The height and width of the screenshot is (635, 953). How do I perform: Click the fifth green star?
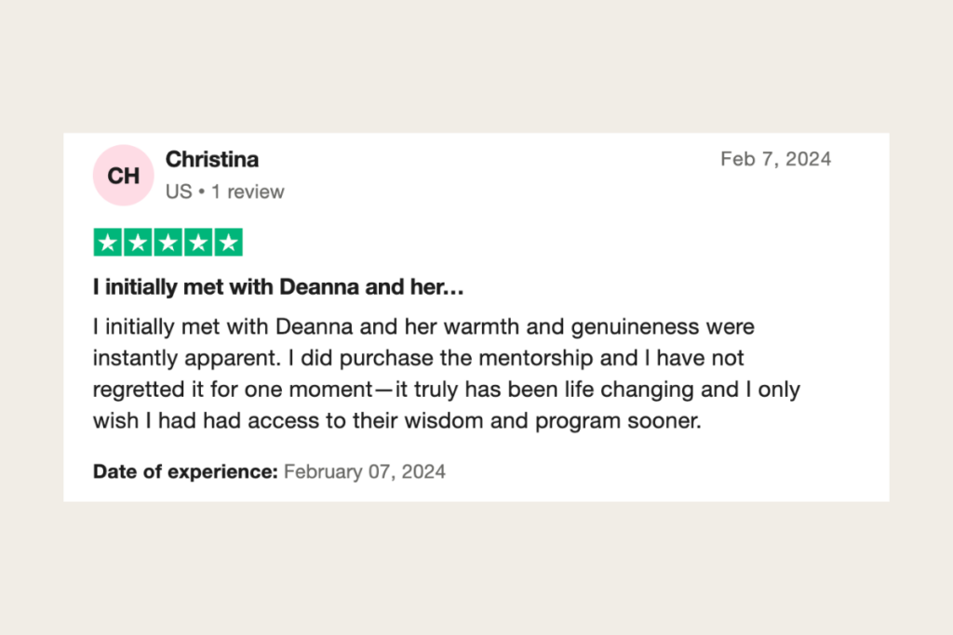[x=229, y=243]
